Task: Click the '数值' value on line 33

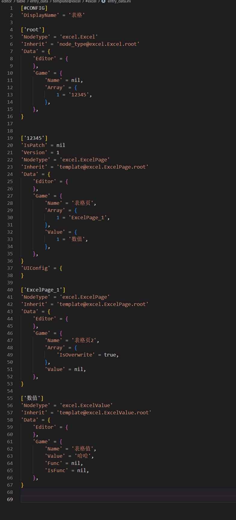Action: coord(77,239)
